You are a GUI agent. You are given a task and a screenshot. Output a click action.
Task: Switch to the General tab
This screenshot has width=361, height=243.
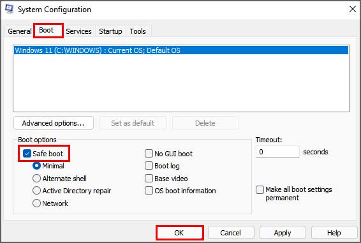point(20,31)
